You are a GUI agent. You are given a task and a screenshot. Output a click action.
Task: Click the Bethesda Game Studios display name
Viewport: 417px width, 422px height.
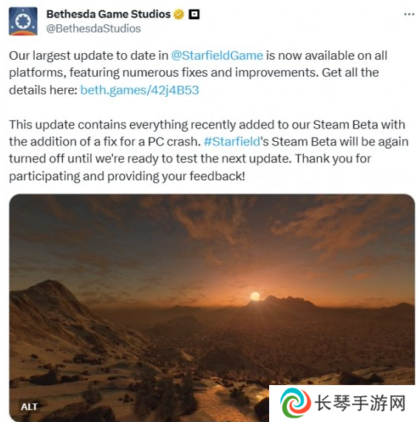tap(109, 14)
